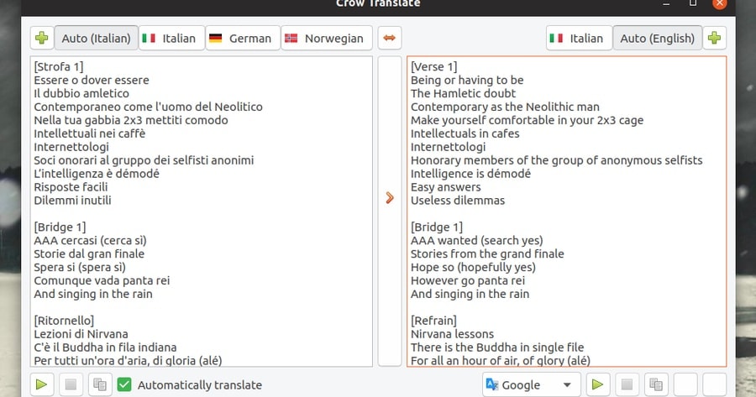
Task: Copy the translated text
Action: (x=656, y=384)
